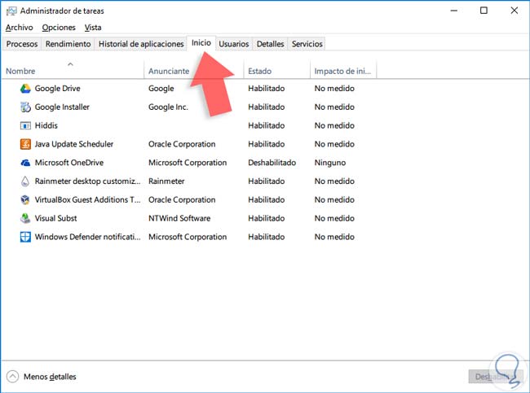Image resolution: width=530 pixels, height=393 pixels.
Task: Sort by the Estado column header
Action: [259, 72]
